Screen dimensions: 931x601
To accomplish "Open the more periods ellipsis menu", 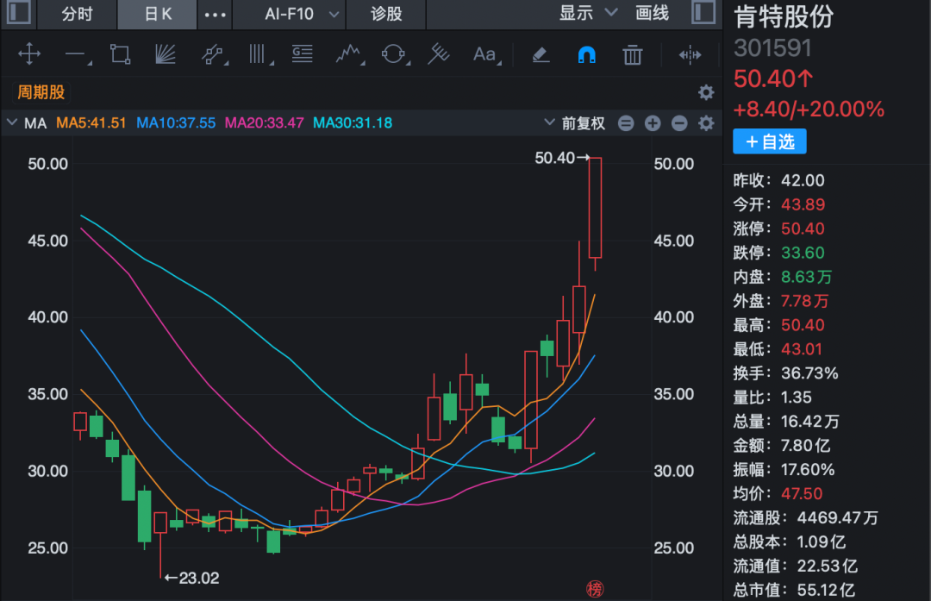I will [x=215, y=15].
